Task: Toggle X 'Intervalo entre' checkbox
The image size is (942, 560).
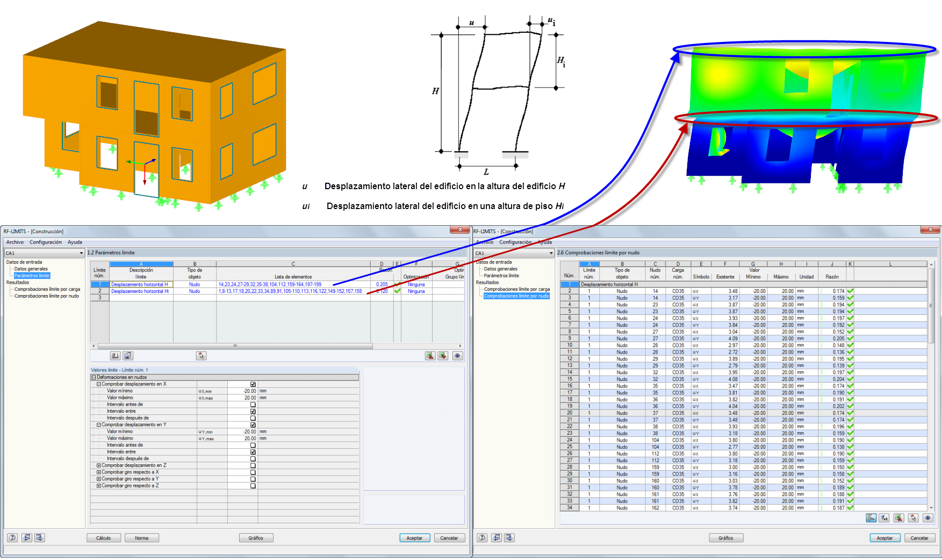Action: pyautogui.click(x=253, y=411)
